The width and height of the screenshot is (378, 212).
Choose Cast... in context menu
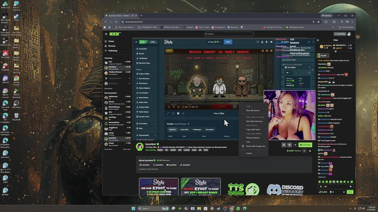coord(248,142)
